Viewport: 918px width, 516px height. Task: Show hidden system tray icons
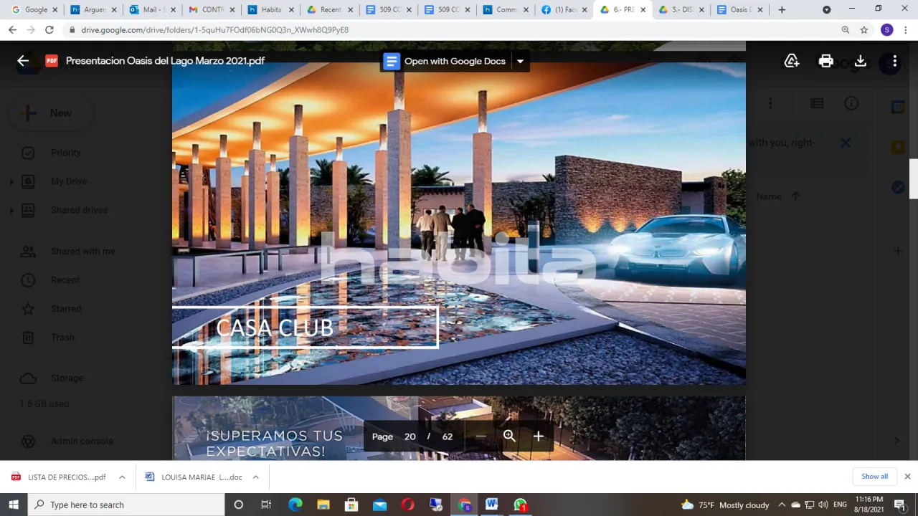(x=782, y=505)
